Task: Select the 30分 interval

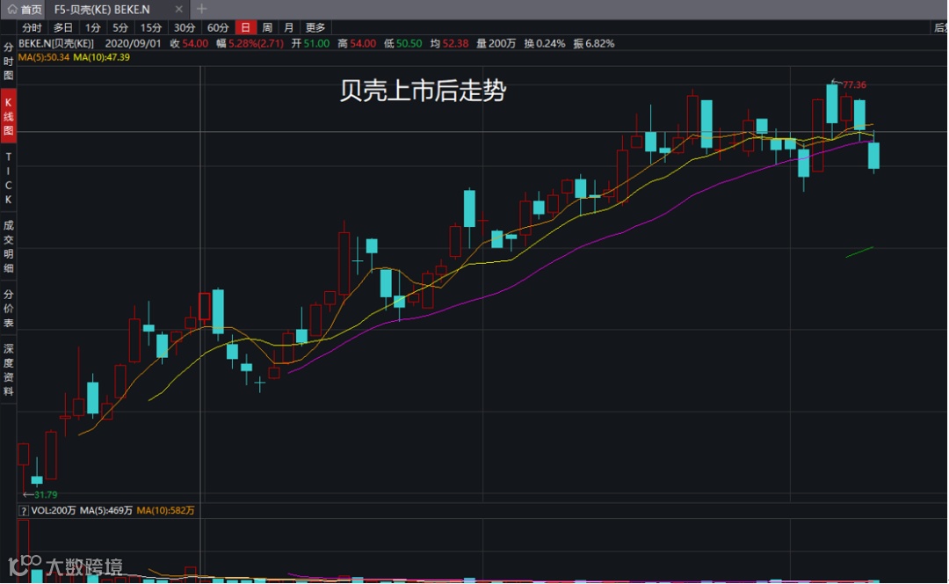Action: point(184,28)
